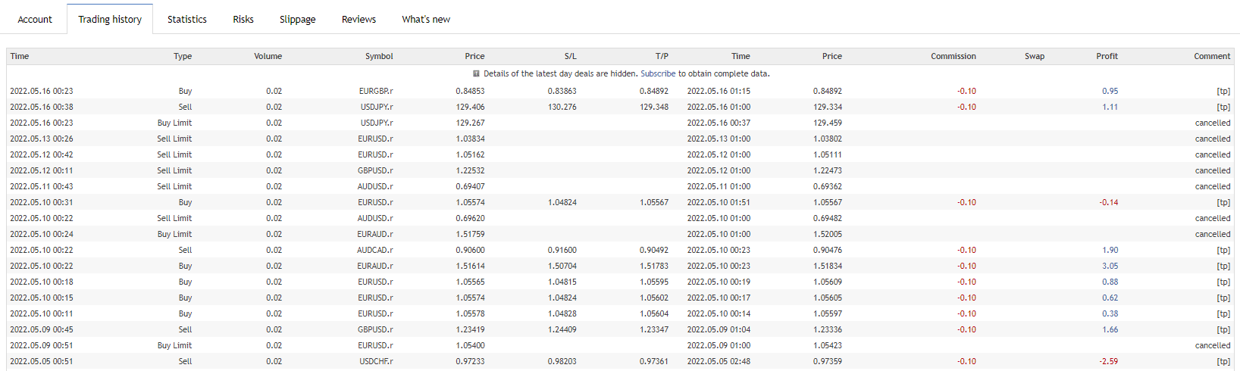
Task: Click the profit value 0.95
Action: coord(1110,91)
